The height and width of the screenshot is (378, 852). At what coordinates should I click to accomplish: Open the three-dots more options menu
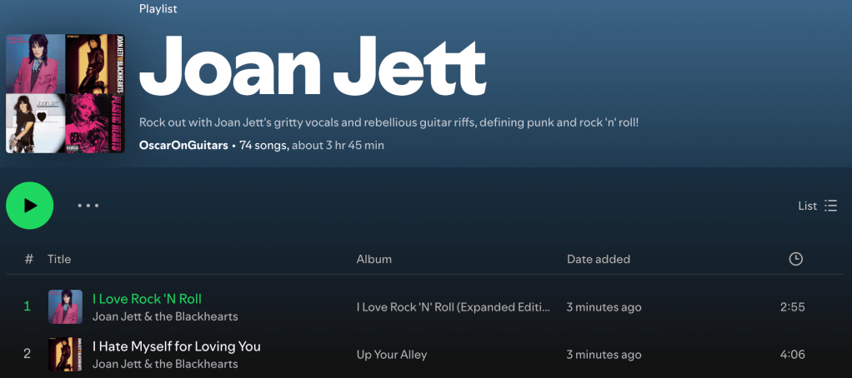tap(88, 206)
